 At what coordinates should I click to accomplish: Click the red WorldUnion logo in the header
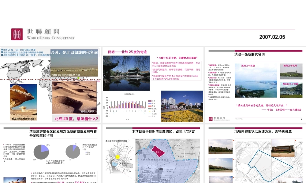coord(17,34)
